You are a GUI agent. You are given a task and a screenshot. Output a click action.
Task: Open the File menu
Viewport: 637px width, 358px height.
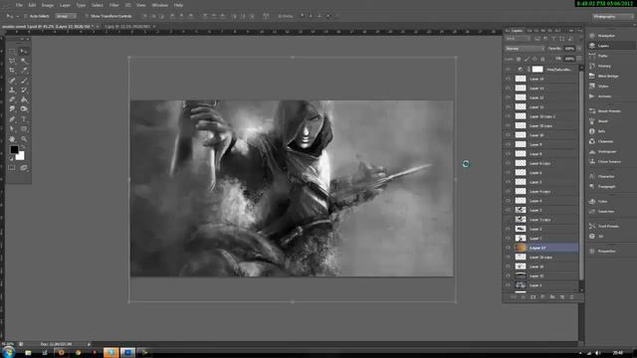pos(19,5)
